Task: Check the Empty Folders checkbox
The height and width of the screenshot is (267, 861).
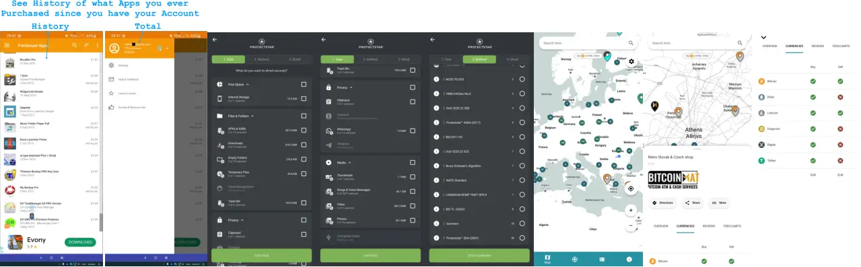Action: [304, 159]
